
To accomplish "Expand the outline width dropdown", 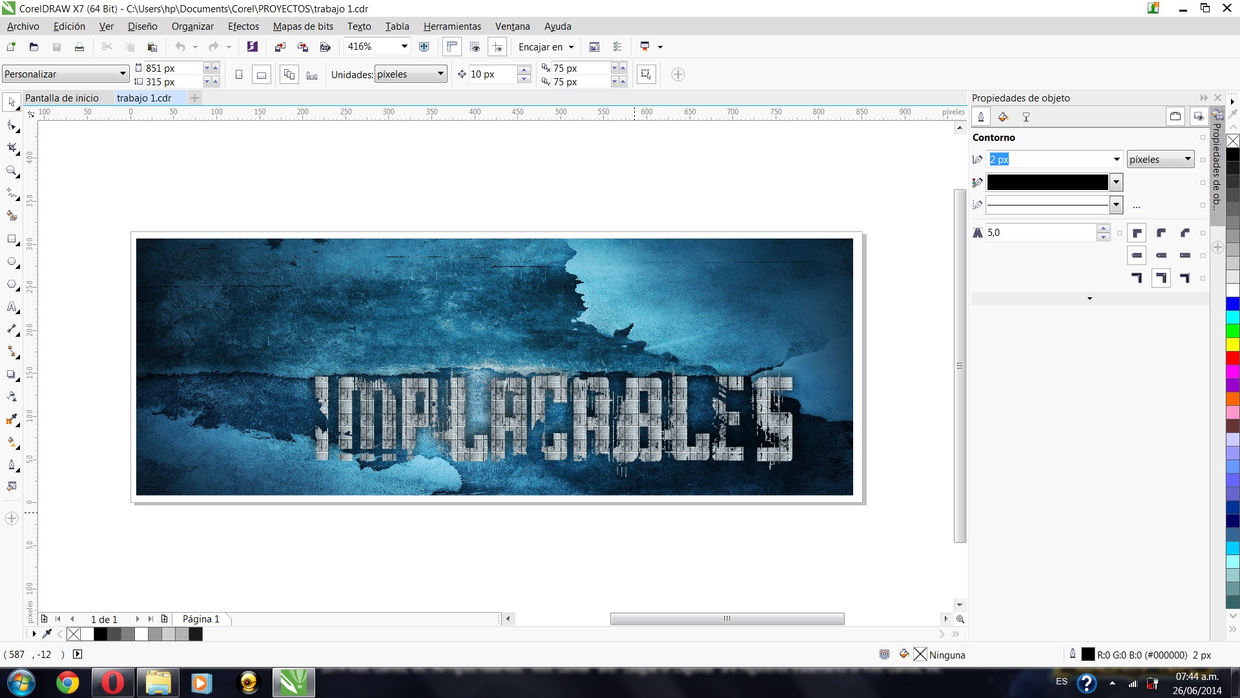I will tap(1116, 160).
